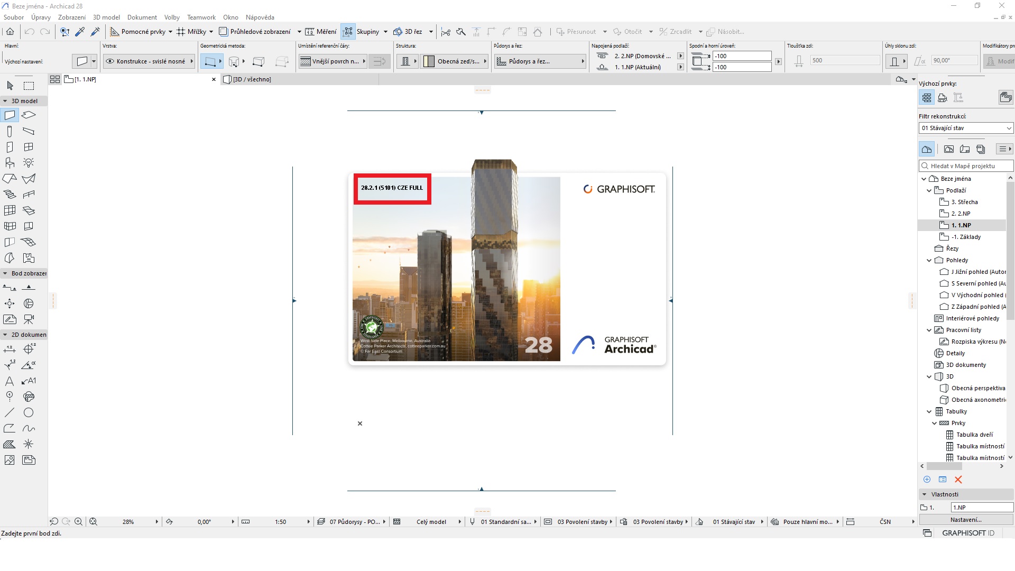
Task: Open Půdorys a řez dropdown
Action: (x=540, y=61)
